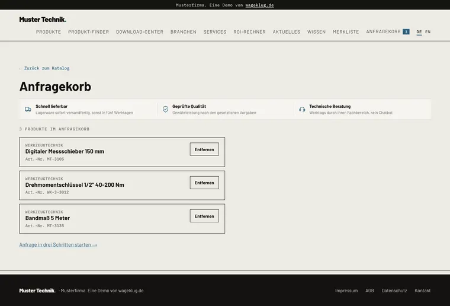Viewport: 450px width, 306px height.
Task: Open Anfragekorb in the navigation
Action: tap(383, 31)
